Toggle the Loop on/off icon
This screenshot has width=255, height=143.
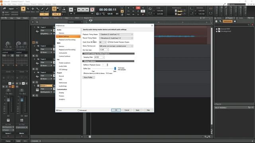coord(150,9)
